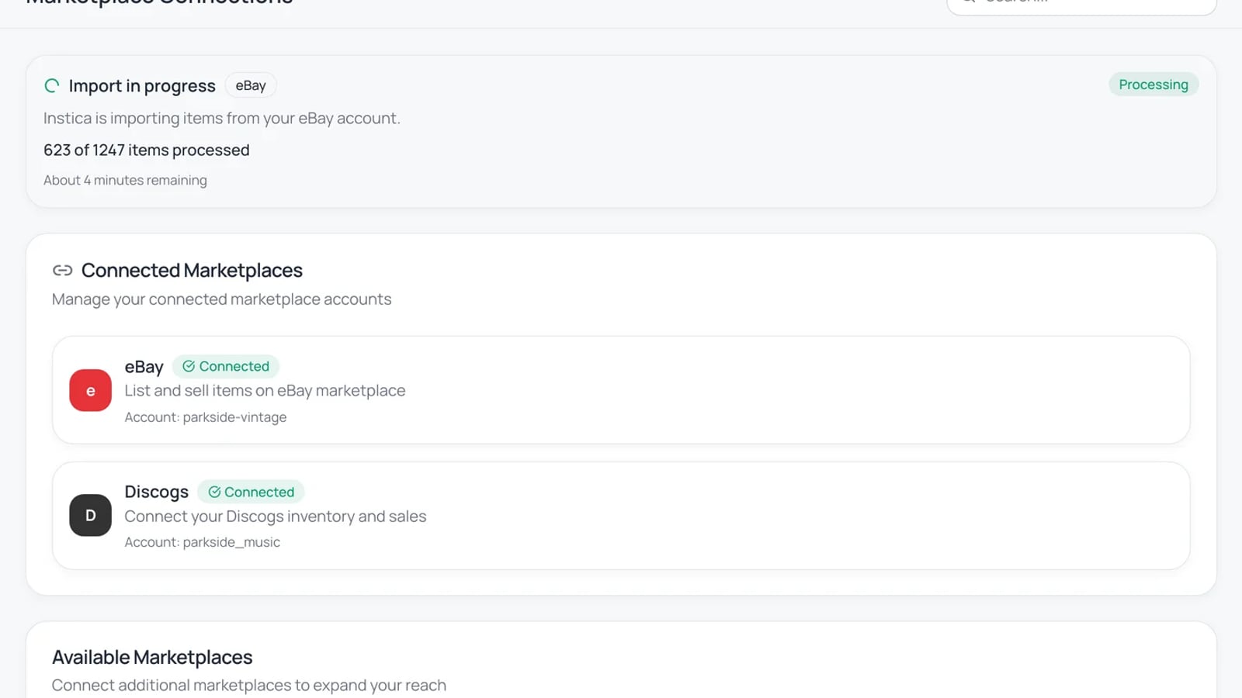Click the eBay tag beside Import in progress
Screen dimensions: 1242x698
pos(251,85)
